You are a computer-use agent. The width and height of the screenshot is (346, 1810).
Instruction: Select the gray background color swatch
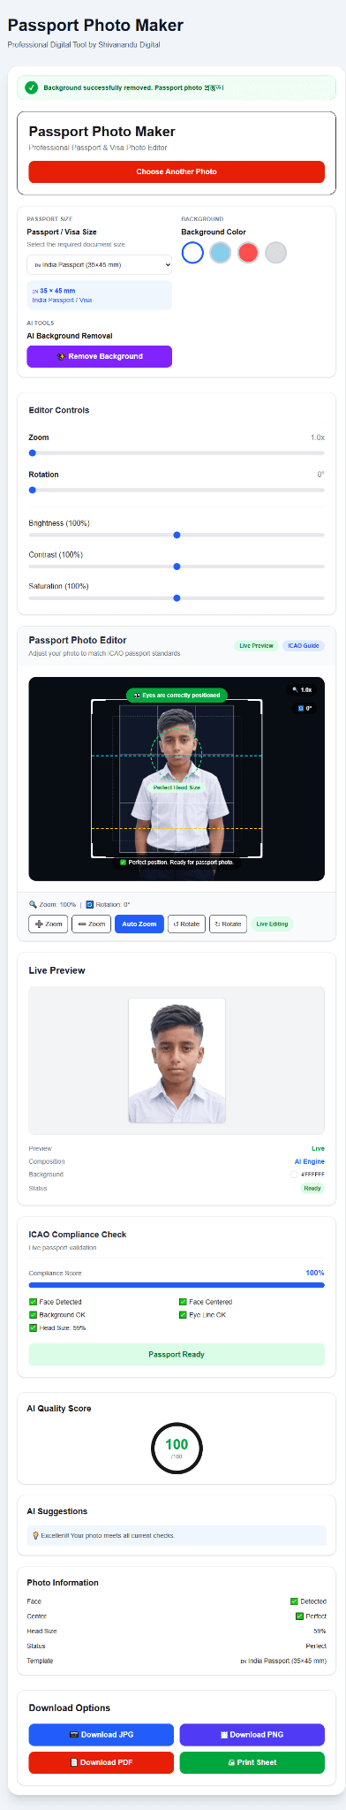(x=276, y=253)
